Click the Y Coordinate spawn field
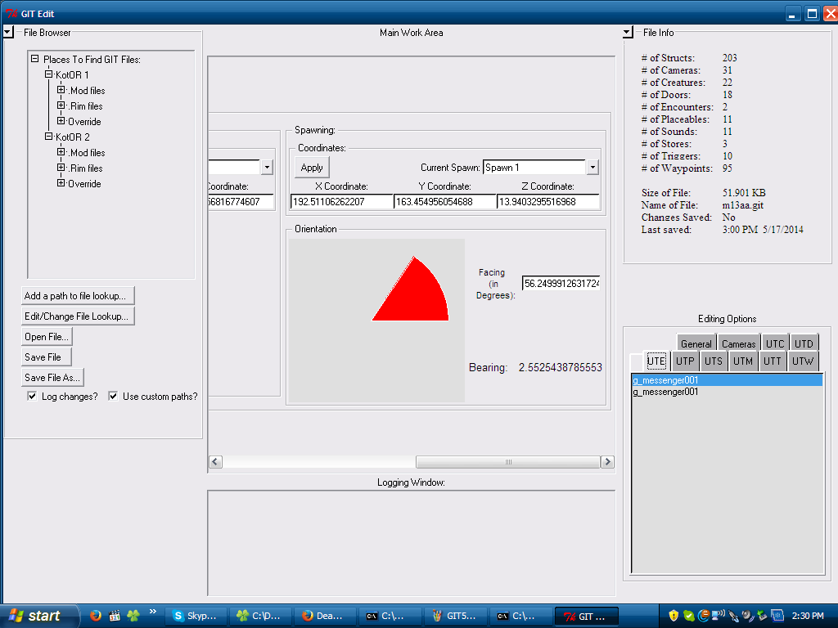The width and height of the screenshot is (838, 628). (x=444, y=202)
